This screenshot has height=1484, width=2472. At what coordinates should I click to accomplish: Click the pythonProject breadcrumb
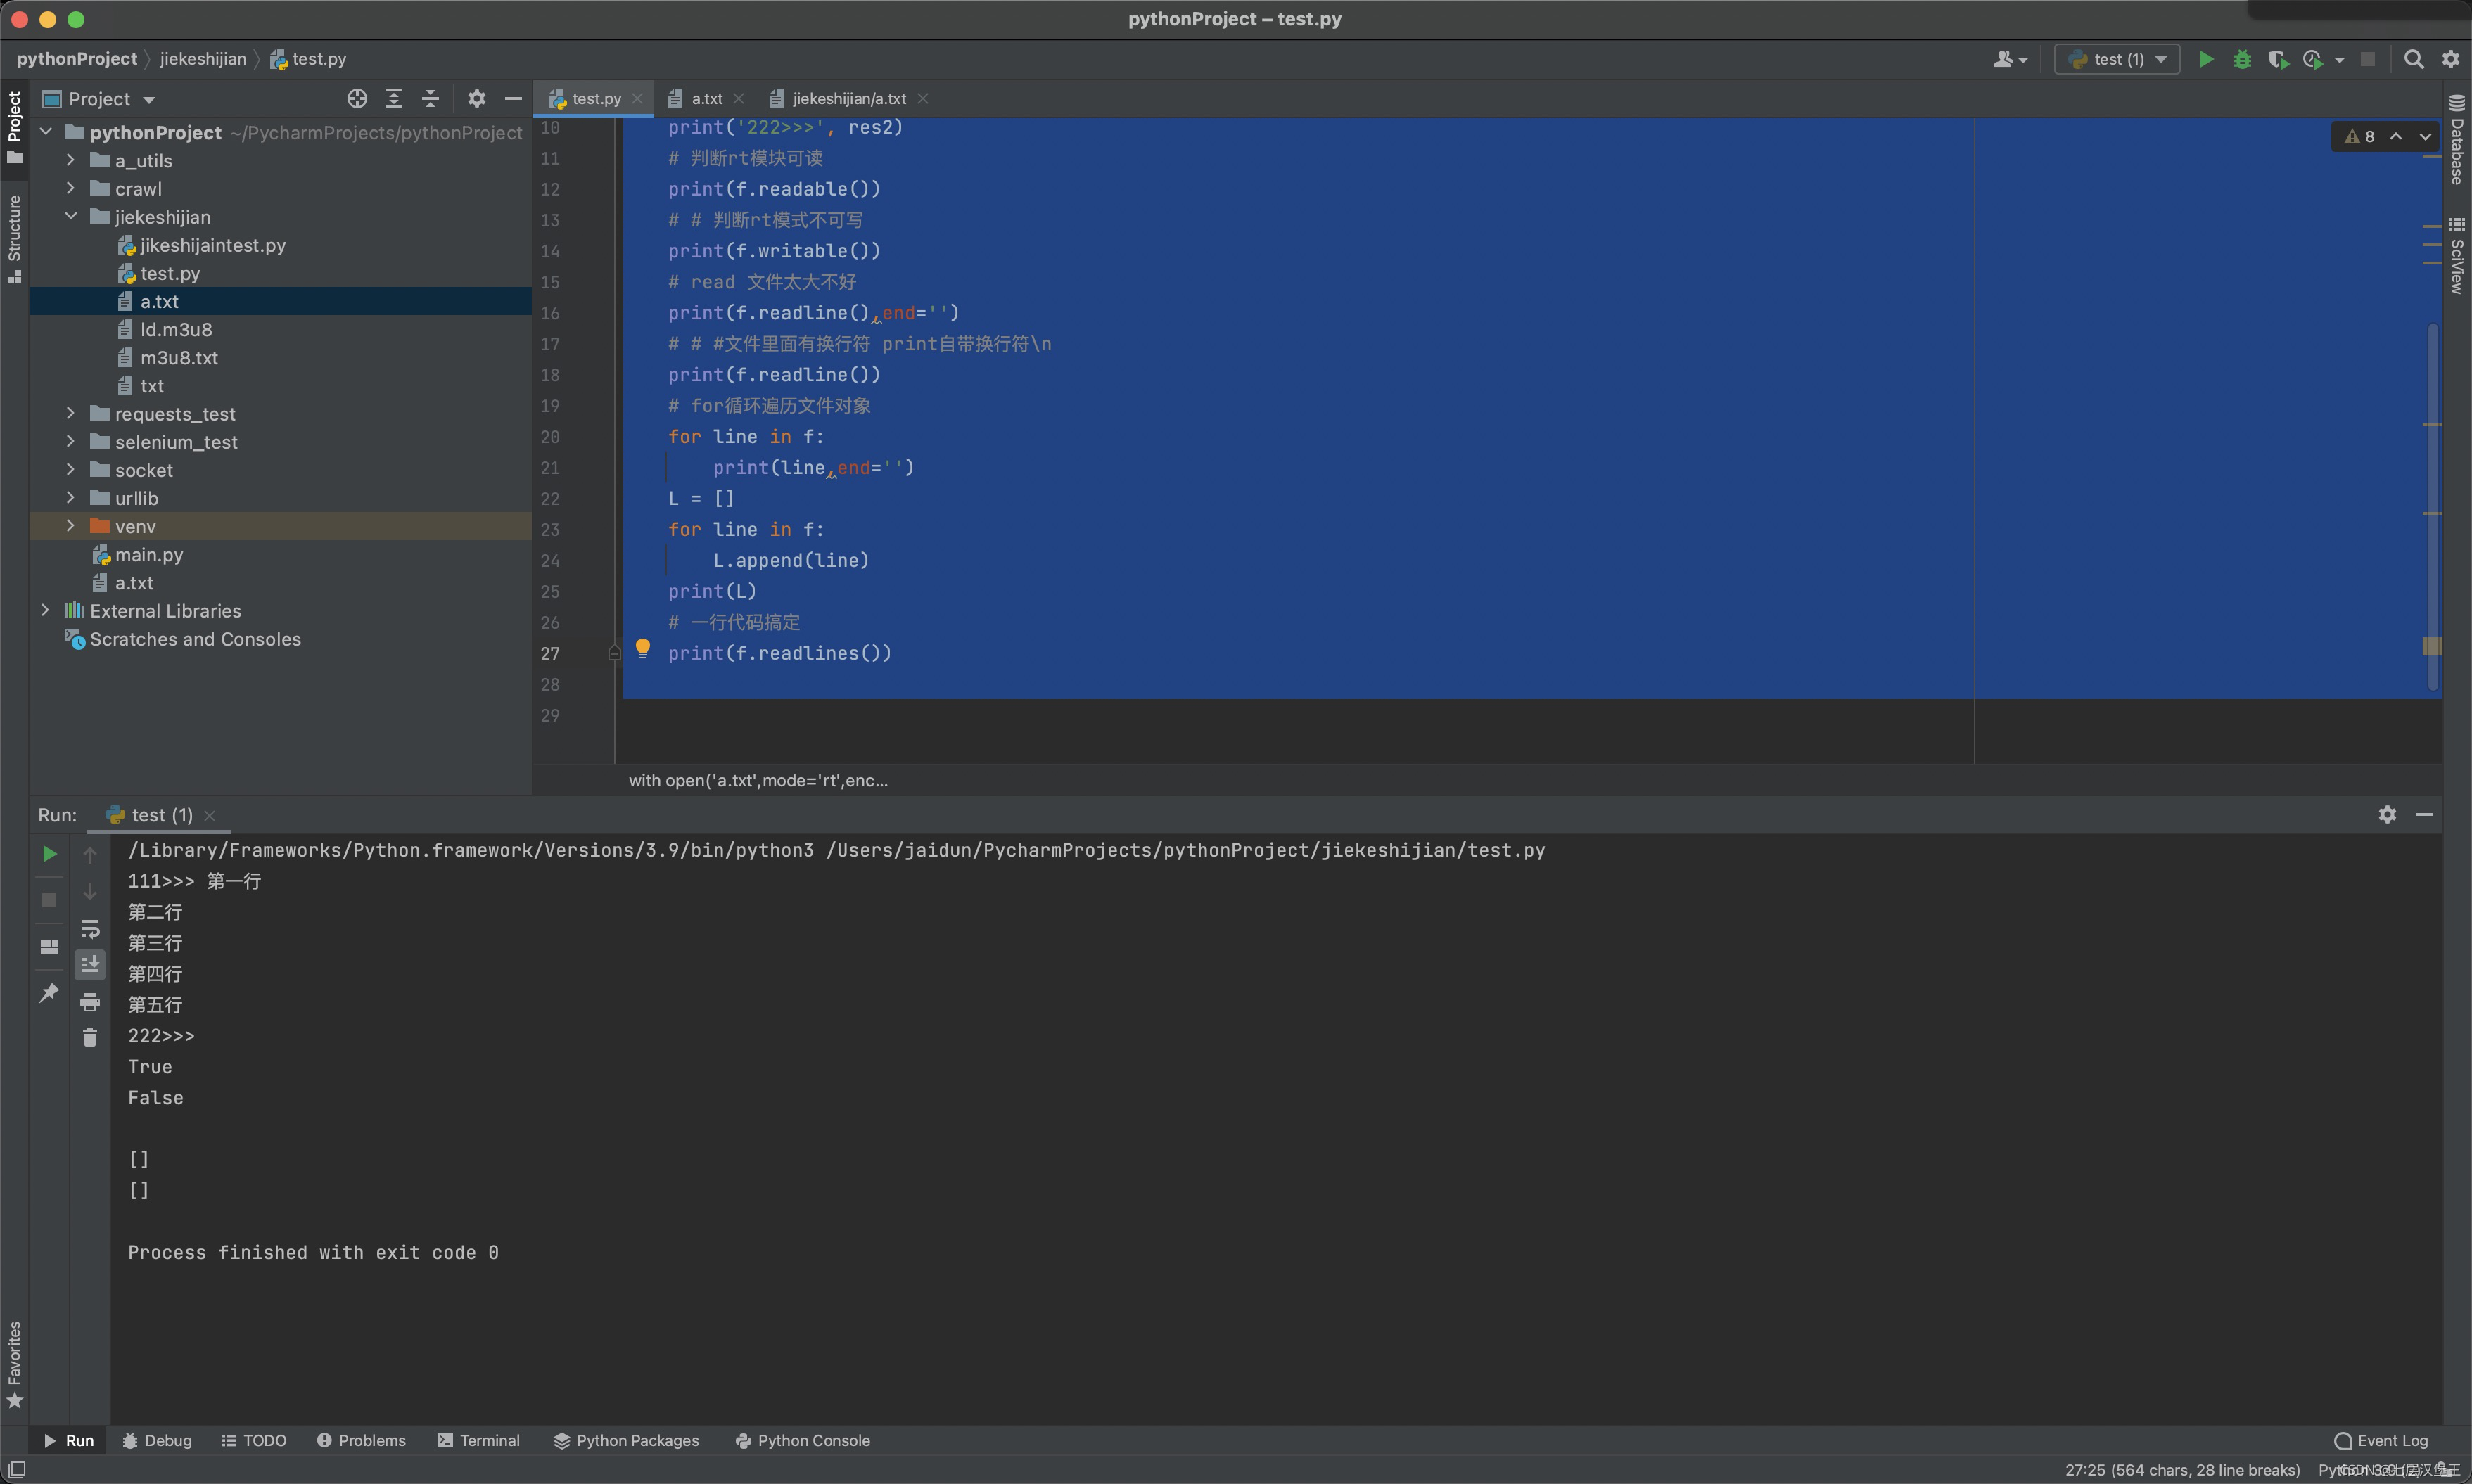tap(77, 59)
